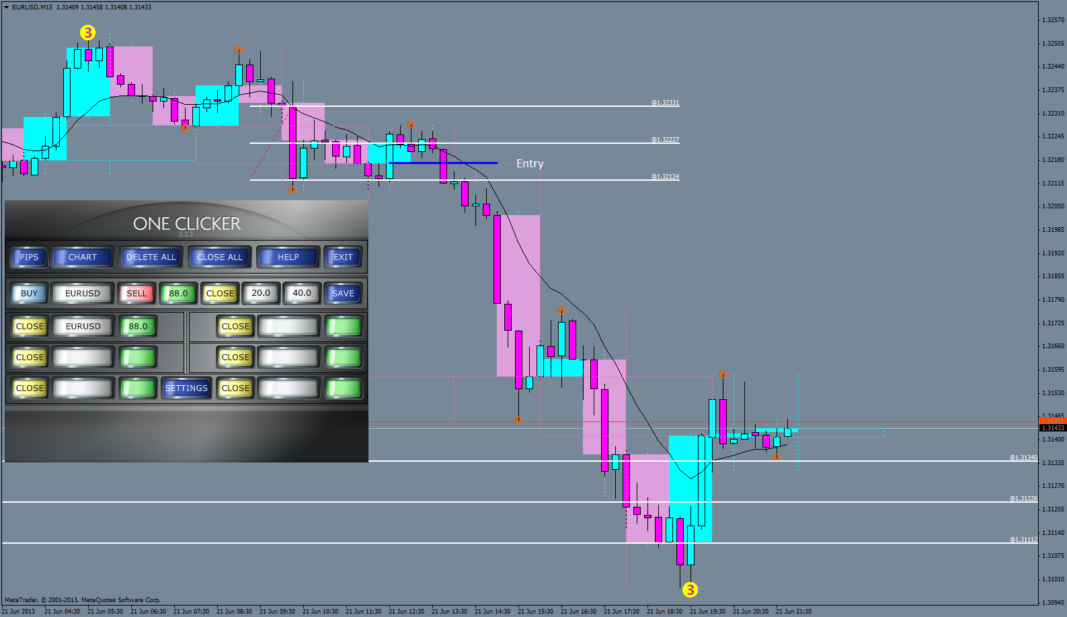
Task: Click 1.32570 on the price scale
Action: pyautogui.click(x=1054, y=20)
